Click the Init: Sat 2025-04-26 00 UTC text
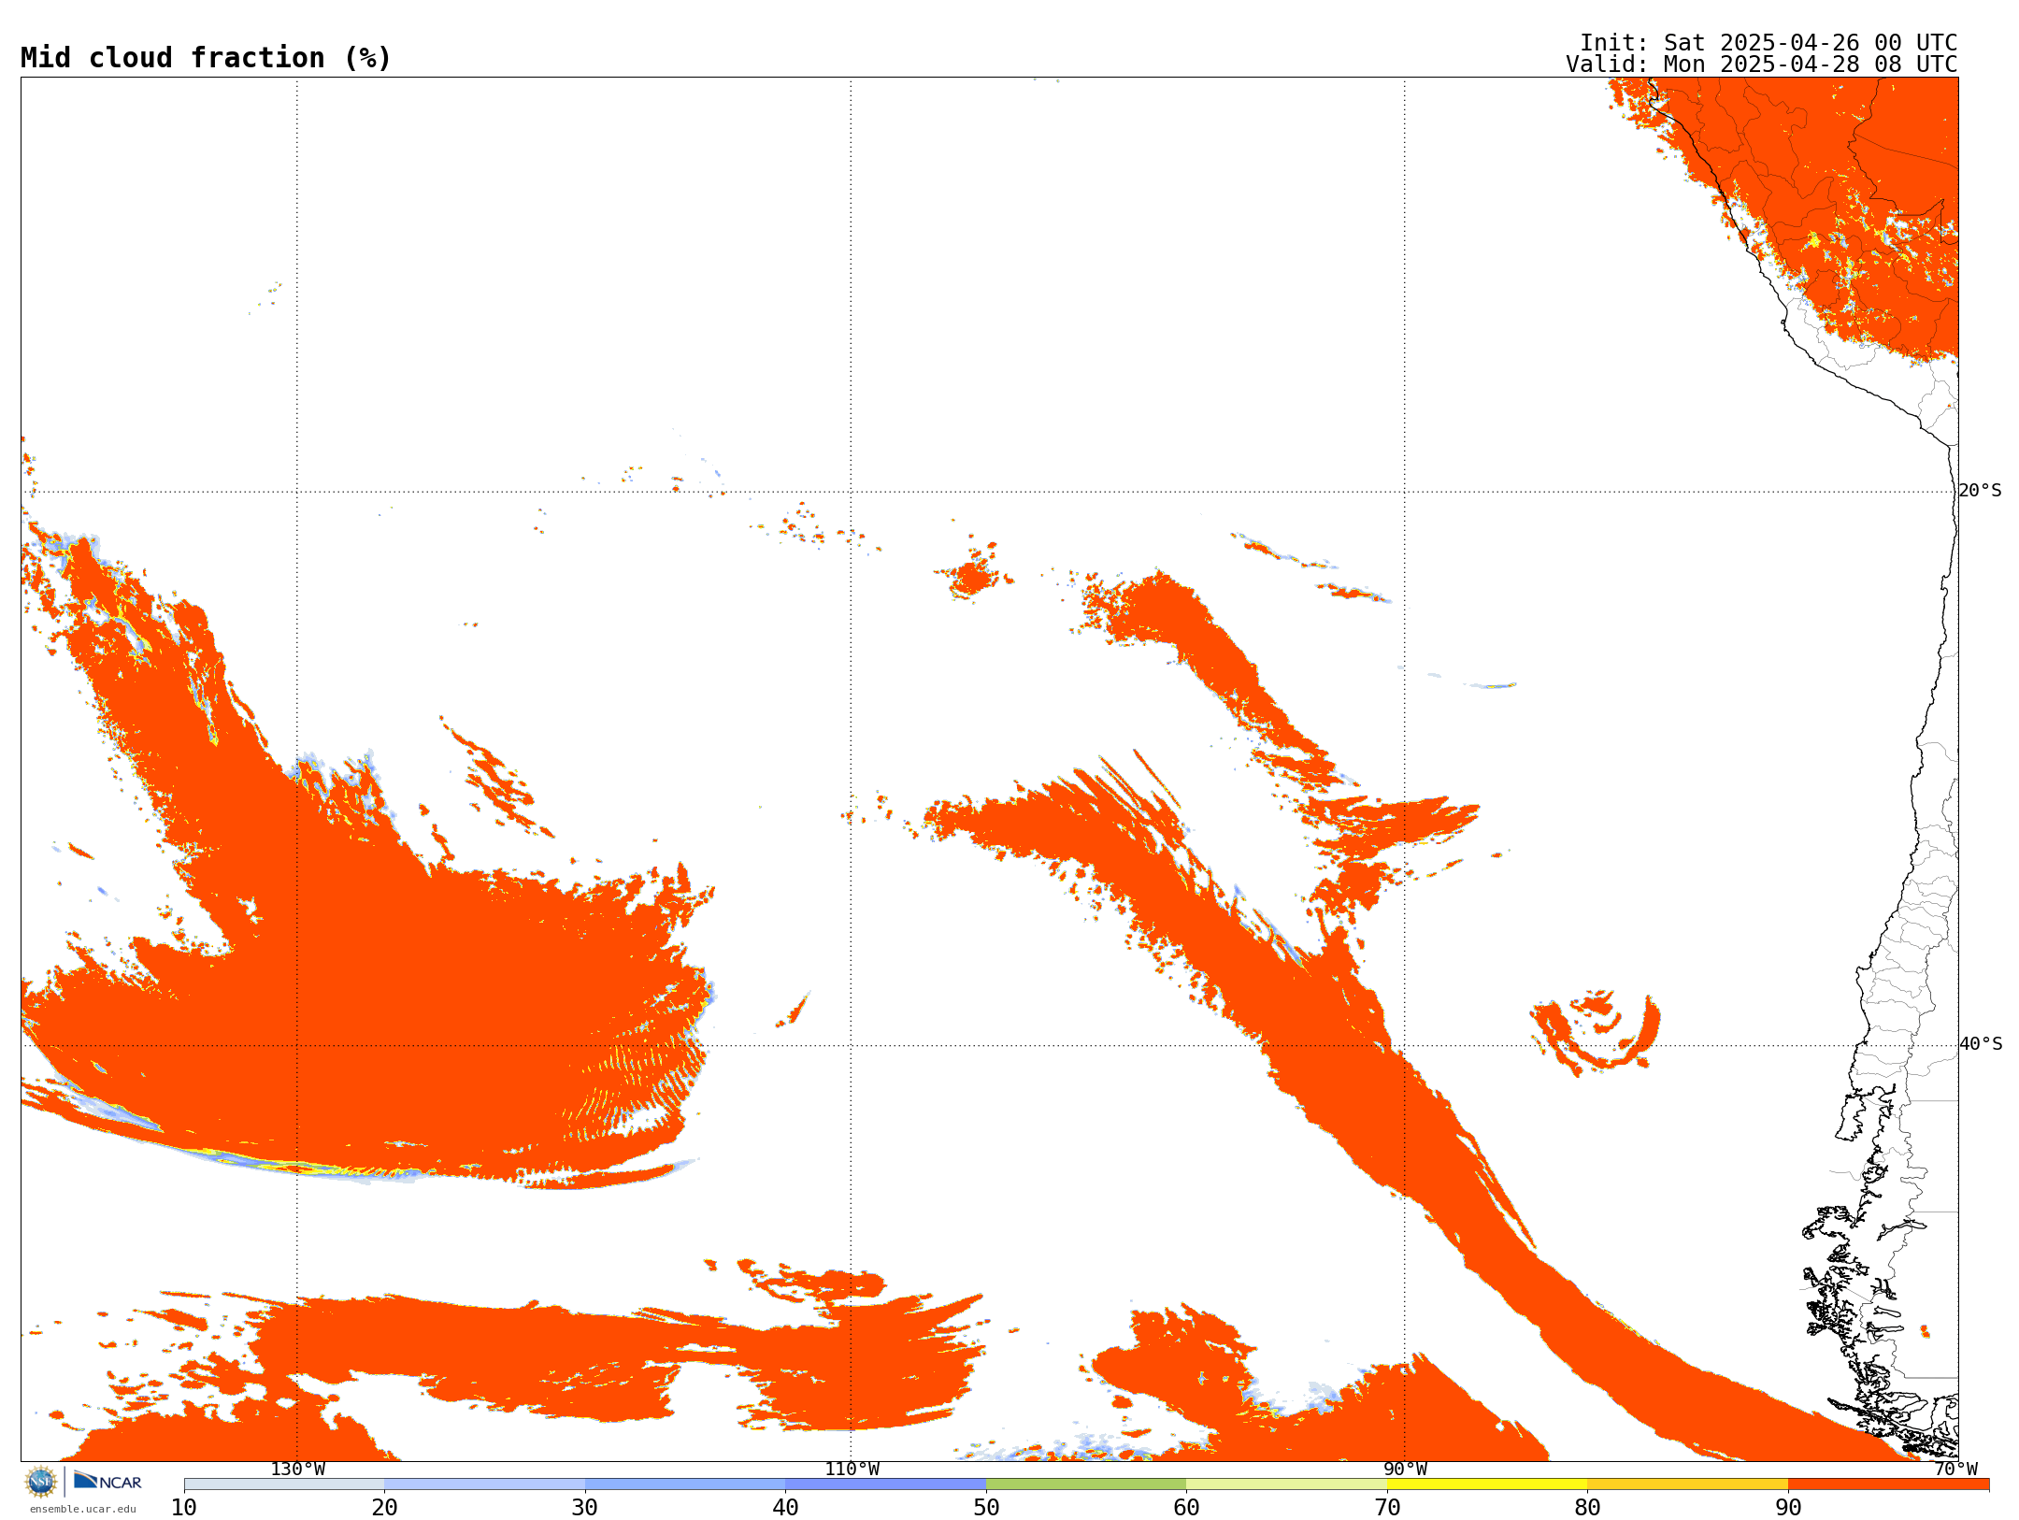This screenshot has width=2019, height=1520. coord(1768,43)
